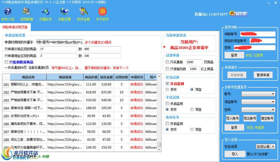The height and width of the screenshot is (162, 280).
Task: Uncheck 开启监测 under 红包试用
Action: pyautogui.click(x=167, y=84)
